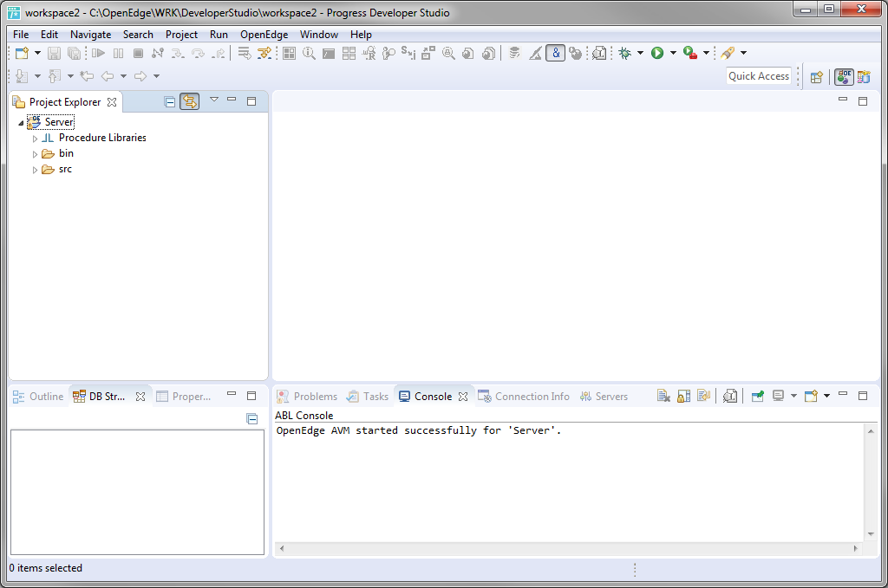
Task: Click the Previous Annotation up-arrow icon
Action: tap(55, 75)
